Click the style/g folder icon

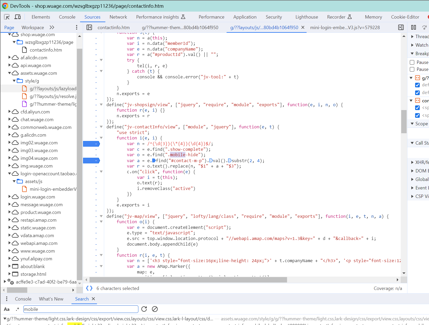(x=20, y=81)
